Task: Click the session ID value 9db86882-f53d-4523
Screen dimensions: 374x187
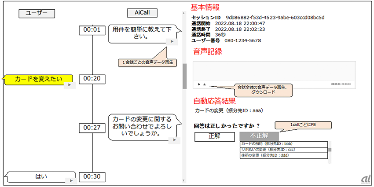Action: 275,18
